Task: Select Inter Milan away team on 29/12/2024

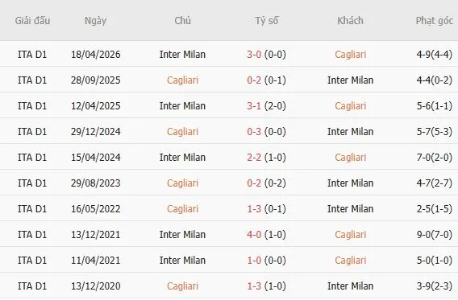Action: pos(350,132)
